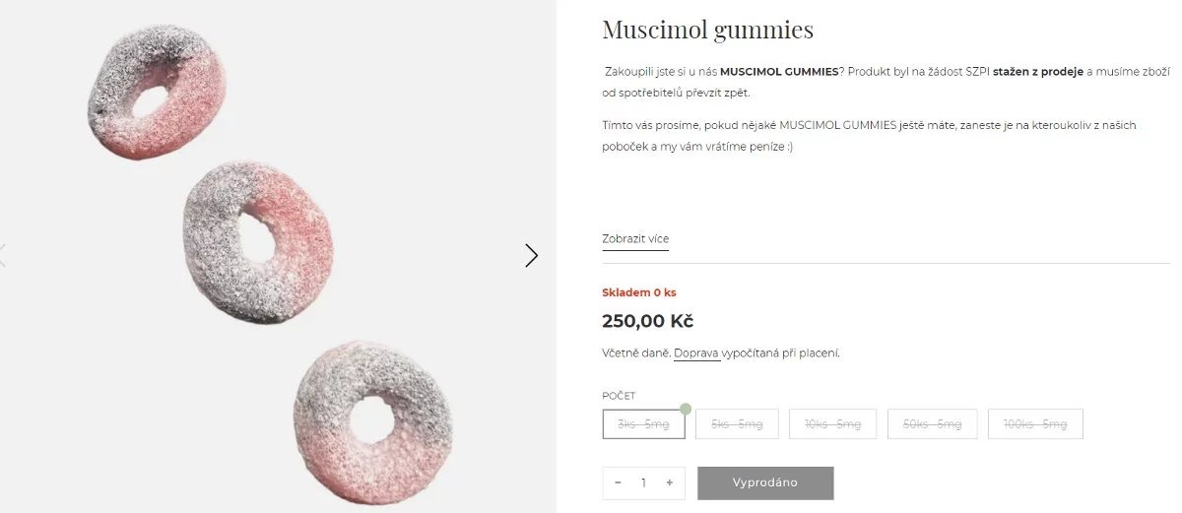Choose the 5ks - 5mg variant
The height and width of the screenshot is (513, 1182).
pos(737,424)
